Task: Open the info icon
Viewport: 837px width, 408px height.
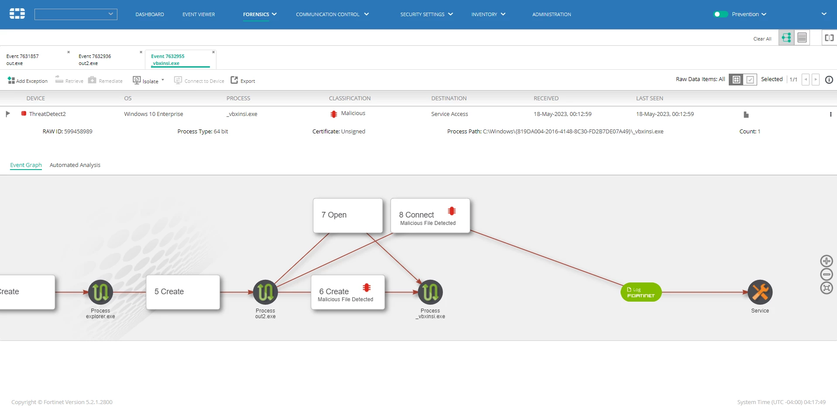Action: [829, 80]
